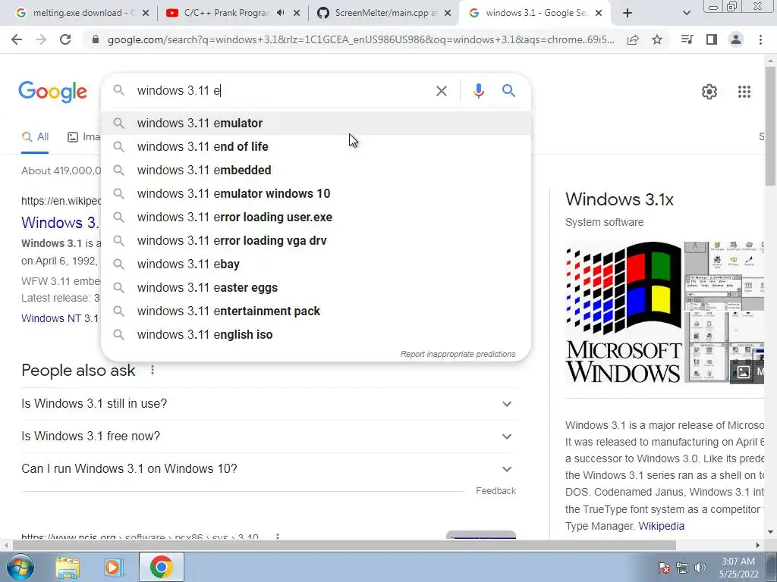Open Chrome's three-dot menu
777x582 pixels.
coord(760,39)
